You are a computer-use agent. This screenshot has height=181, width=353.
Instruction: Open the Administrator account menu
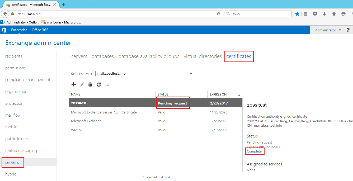[327, 30]
